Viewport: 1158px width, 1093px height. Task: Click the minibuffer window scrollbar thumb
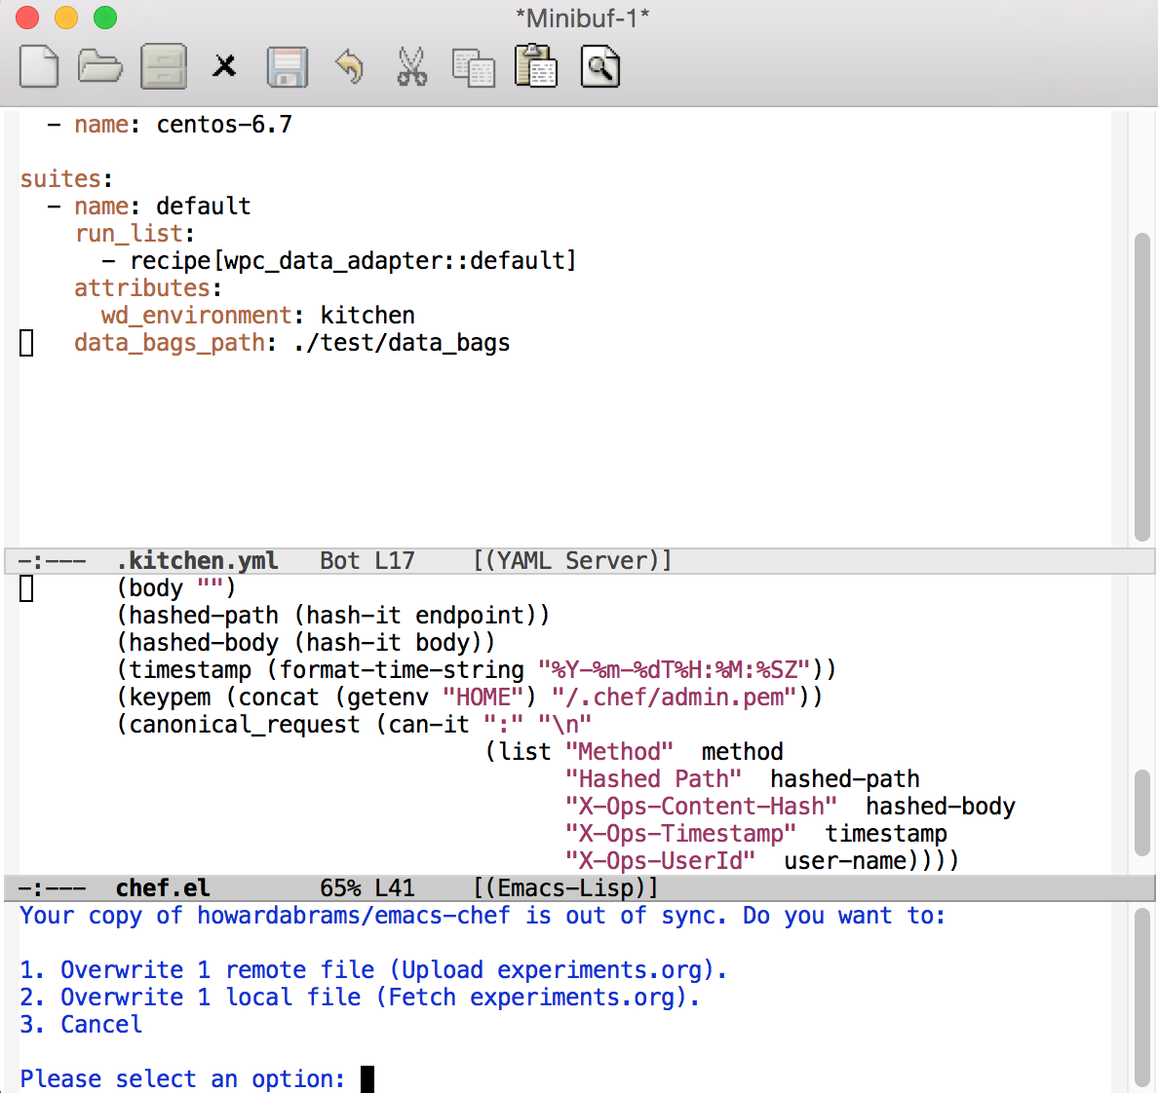[x=1142, y=999]
